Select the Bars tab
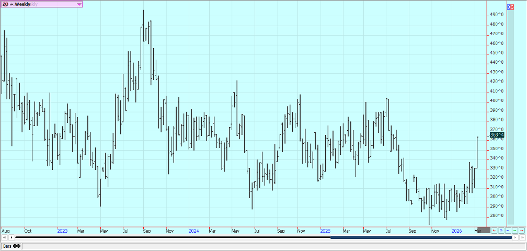This screenshot has width=527, height=251. click(x=10, y=246)
